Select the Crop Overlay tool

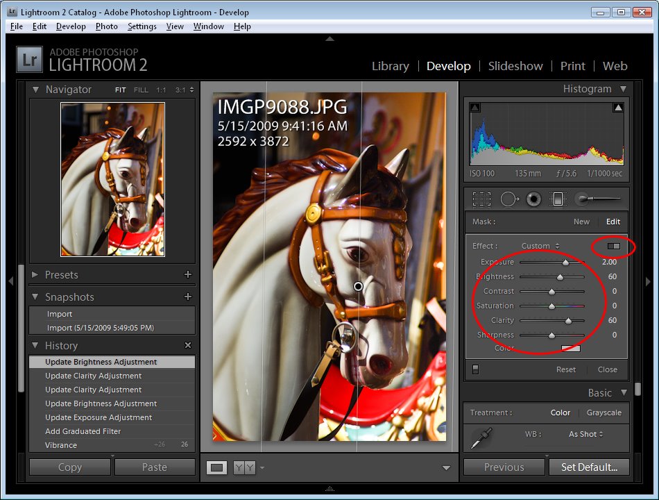481,199
